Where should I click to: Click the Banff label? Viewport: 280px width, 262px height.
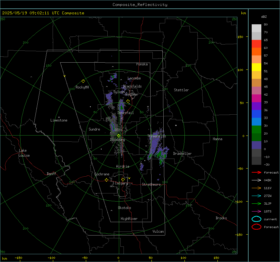click(x=51, y=174)
